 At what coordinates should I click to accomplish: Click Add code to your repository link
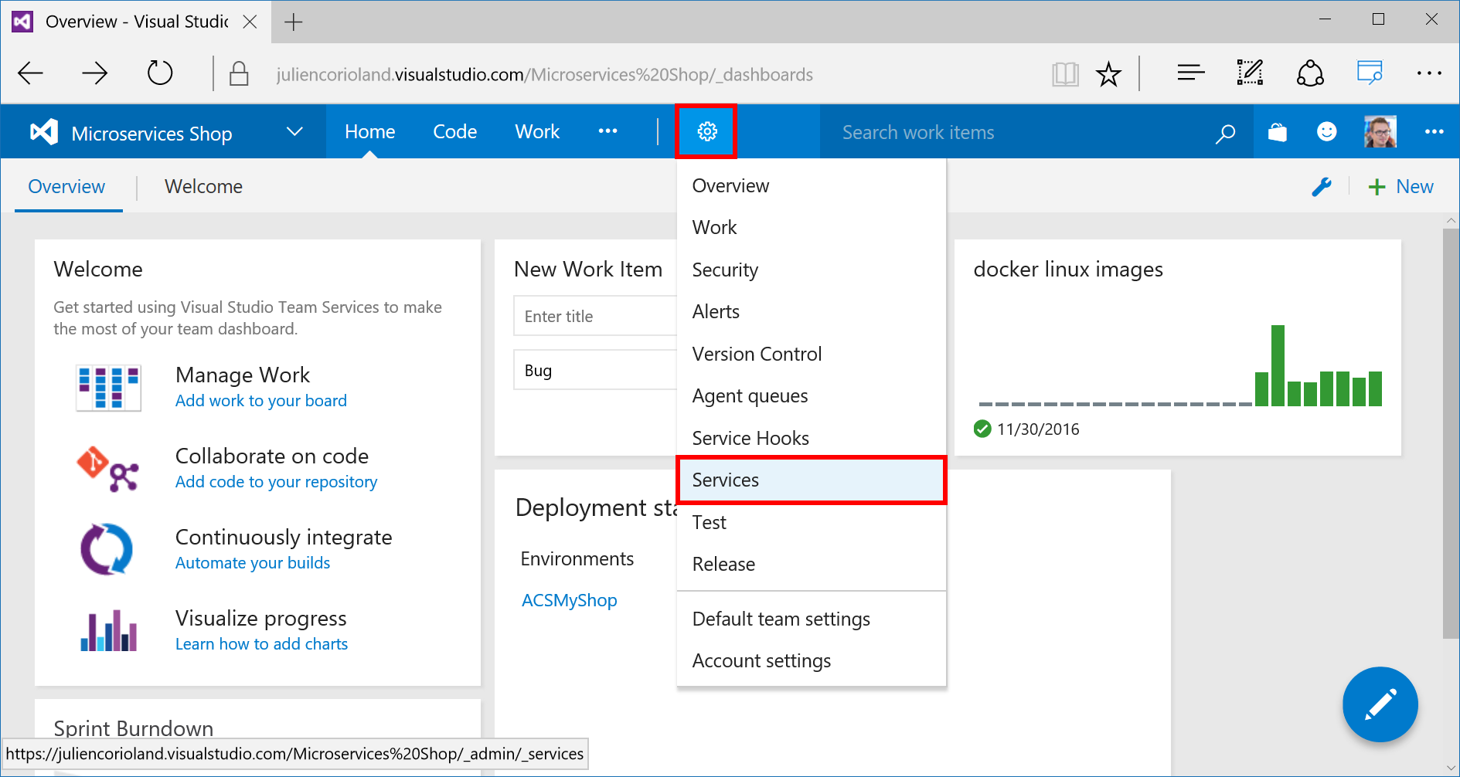pos(276,482)
